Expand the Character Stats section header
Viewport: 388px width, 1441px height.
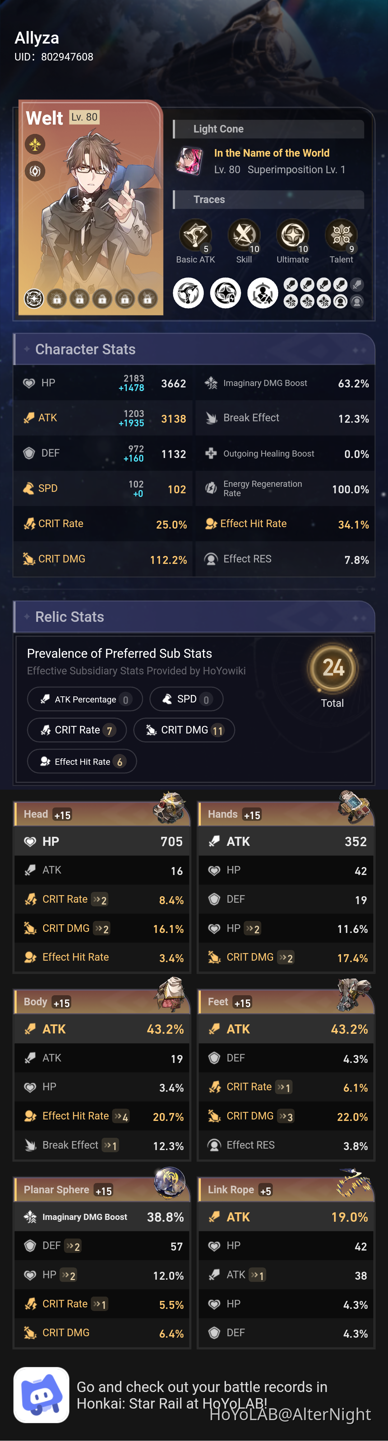click(x=85, y=349)
